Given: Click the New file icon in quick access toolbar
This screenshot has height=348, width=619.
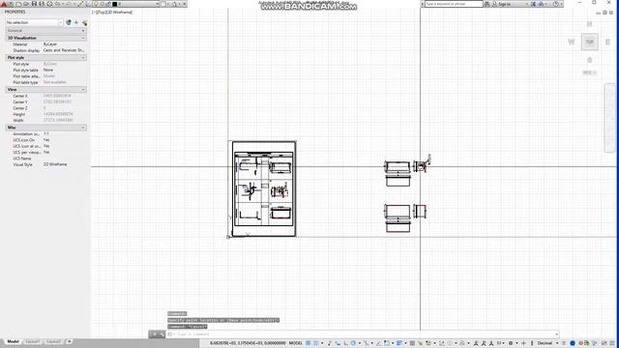Looking at the screenshot, I should [18, 4].
